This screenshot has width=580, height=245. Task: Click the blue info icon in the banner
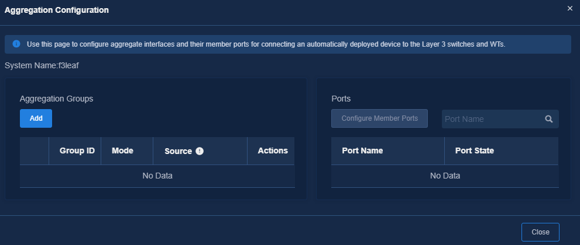pos(16,44)
